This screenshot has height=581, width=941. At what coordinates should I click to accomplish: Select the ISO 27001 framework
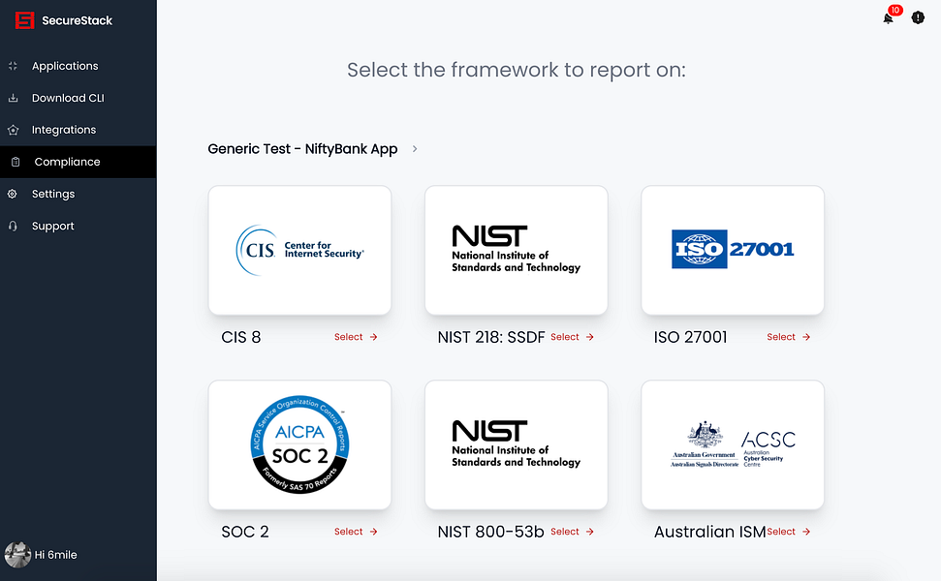(x=788, y=337)
